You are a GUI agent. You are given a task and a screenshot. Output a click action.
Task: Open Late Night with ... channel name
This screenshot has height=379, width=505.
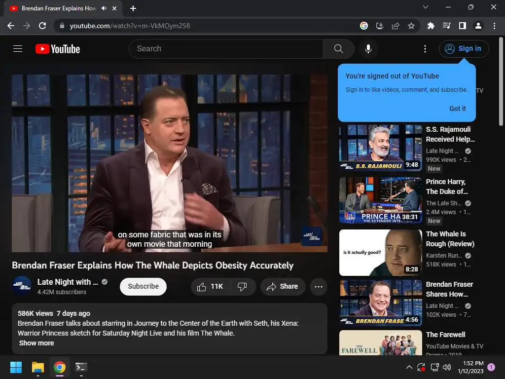pos(68,282)
